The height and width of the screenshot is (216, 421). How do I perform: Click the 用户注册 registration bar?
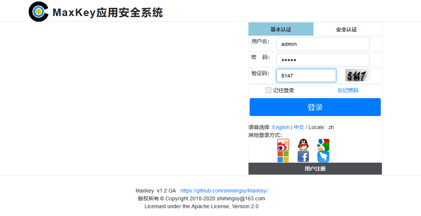coord(315,169)
